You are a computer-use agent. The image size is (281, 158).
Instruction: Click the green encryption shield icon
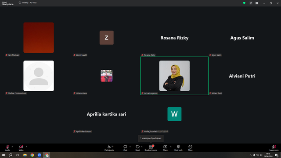tap(244, 3)
